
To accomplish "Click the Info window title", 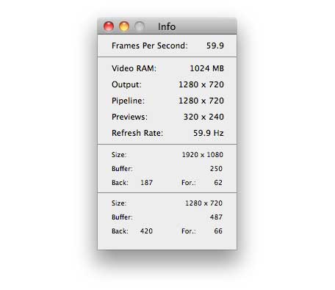I will pyautogui.click(x=167, y=26).
